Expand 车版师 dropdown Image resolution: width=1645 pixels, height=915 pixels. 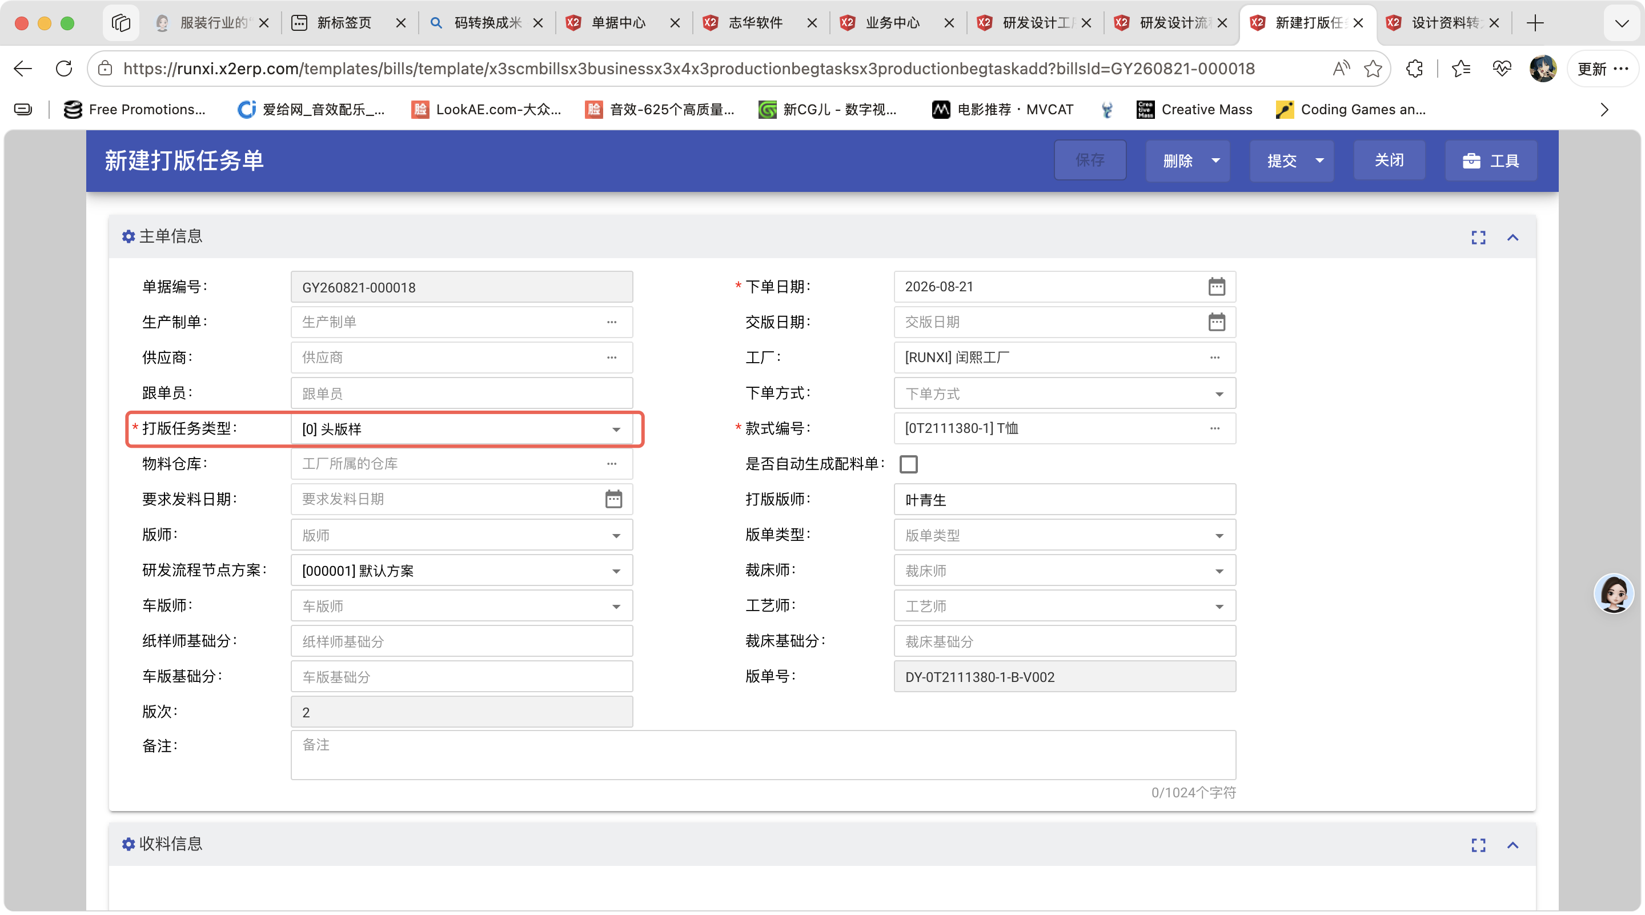pyautogui.click(x=616, y=607)
